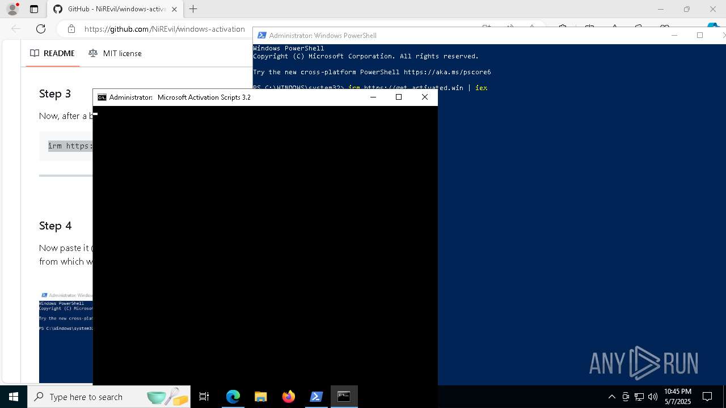Minimize the Edge browser window
The width and height of the screenshot is (726, 408).
(661, 9)
